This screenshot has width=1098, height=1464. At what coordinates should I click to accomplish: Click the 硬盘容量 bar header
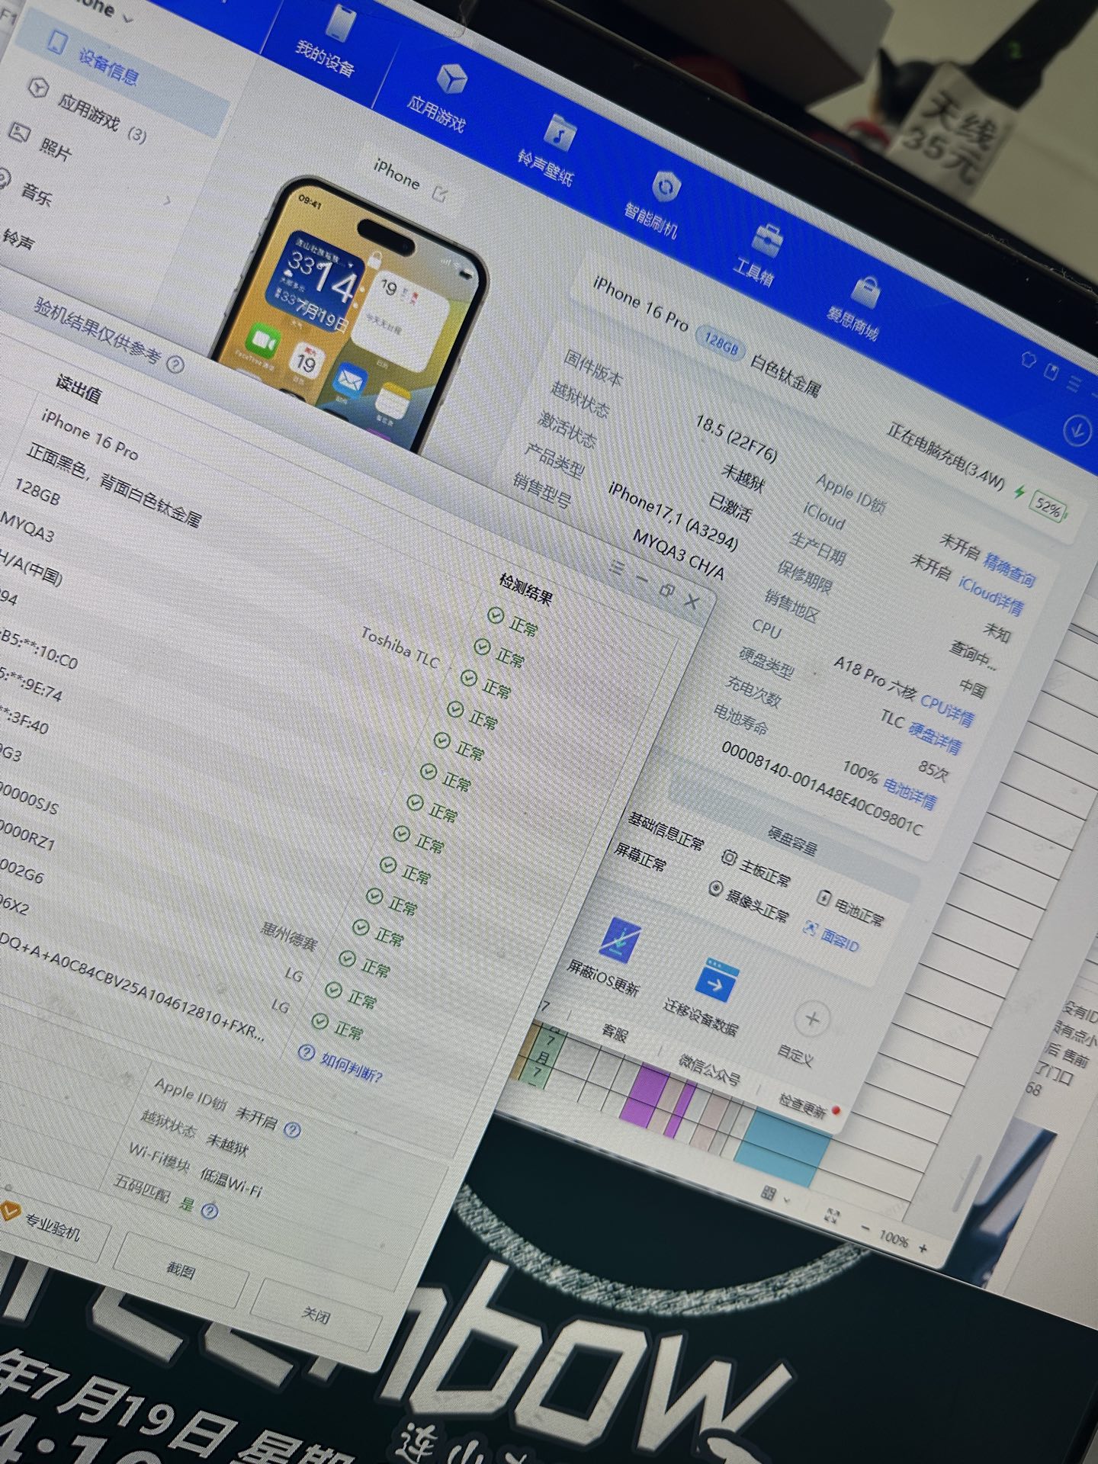793,839
